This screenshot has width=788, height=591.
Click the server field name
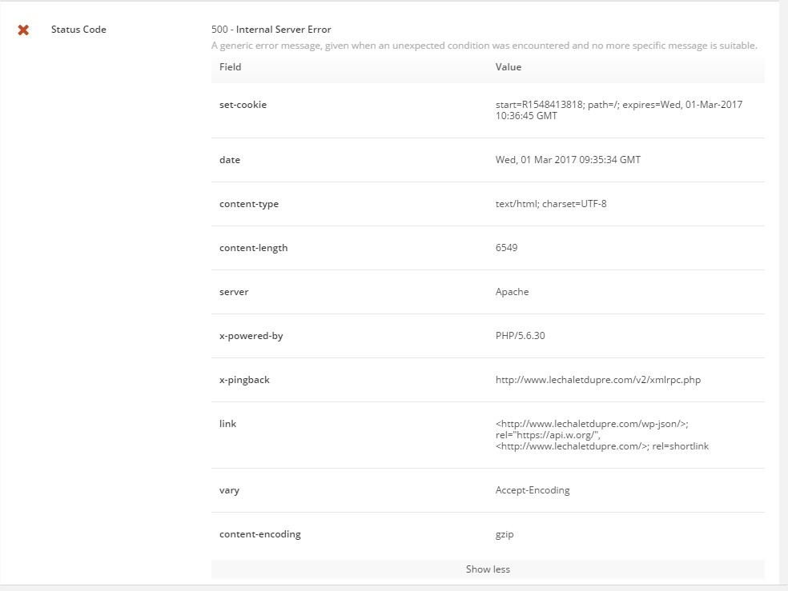tap(234, 292)
